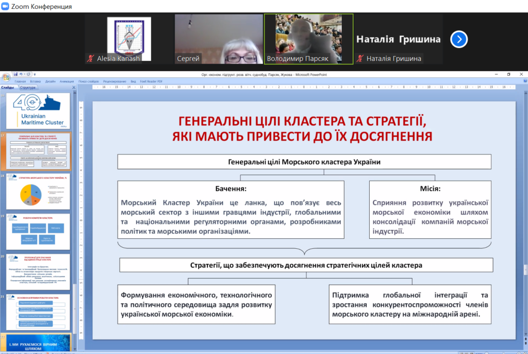
Task: Click the Undo arrow icon
Action: (22, 74)
